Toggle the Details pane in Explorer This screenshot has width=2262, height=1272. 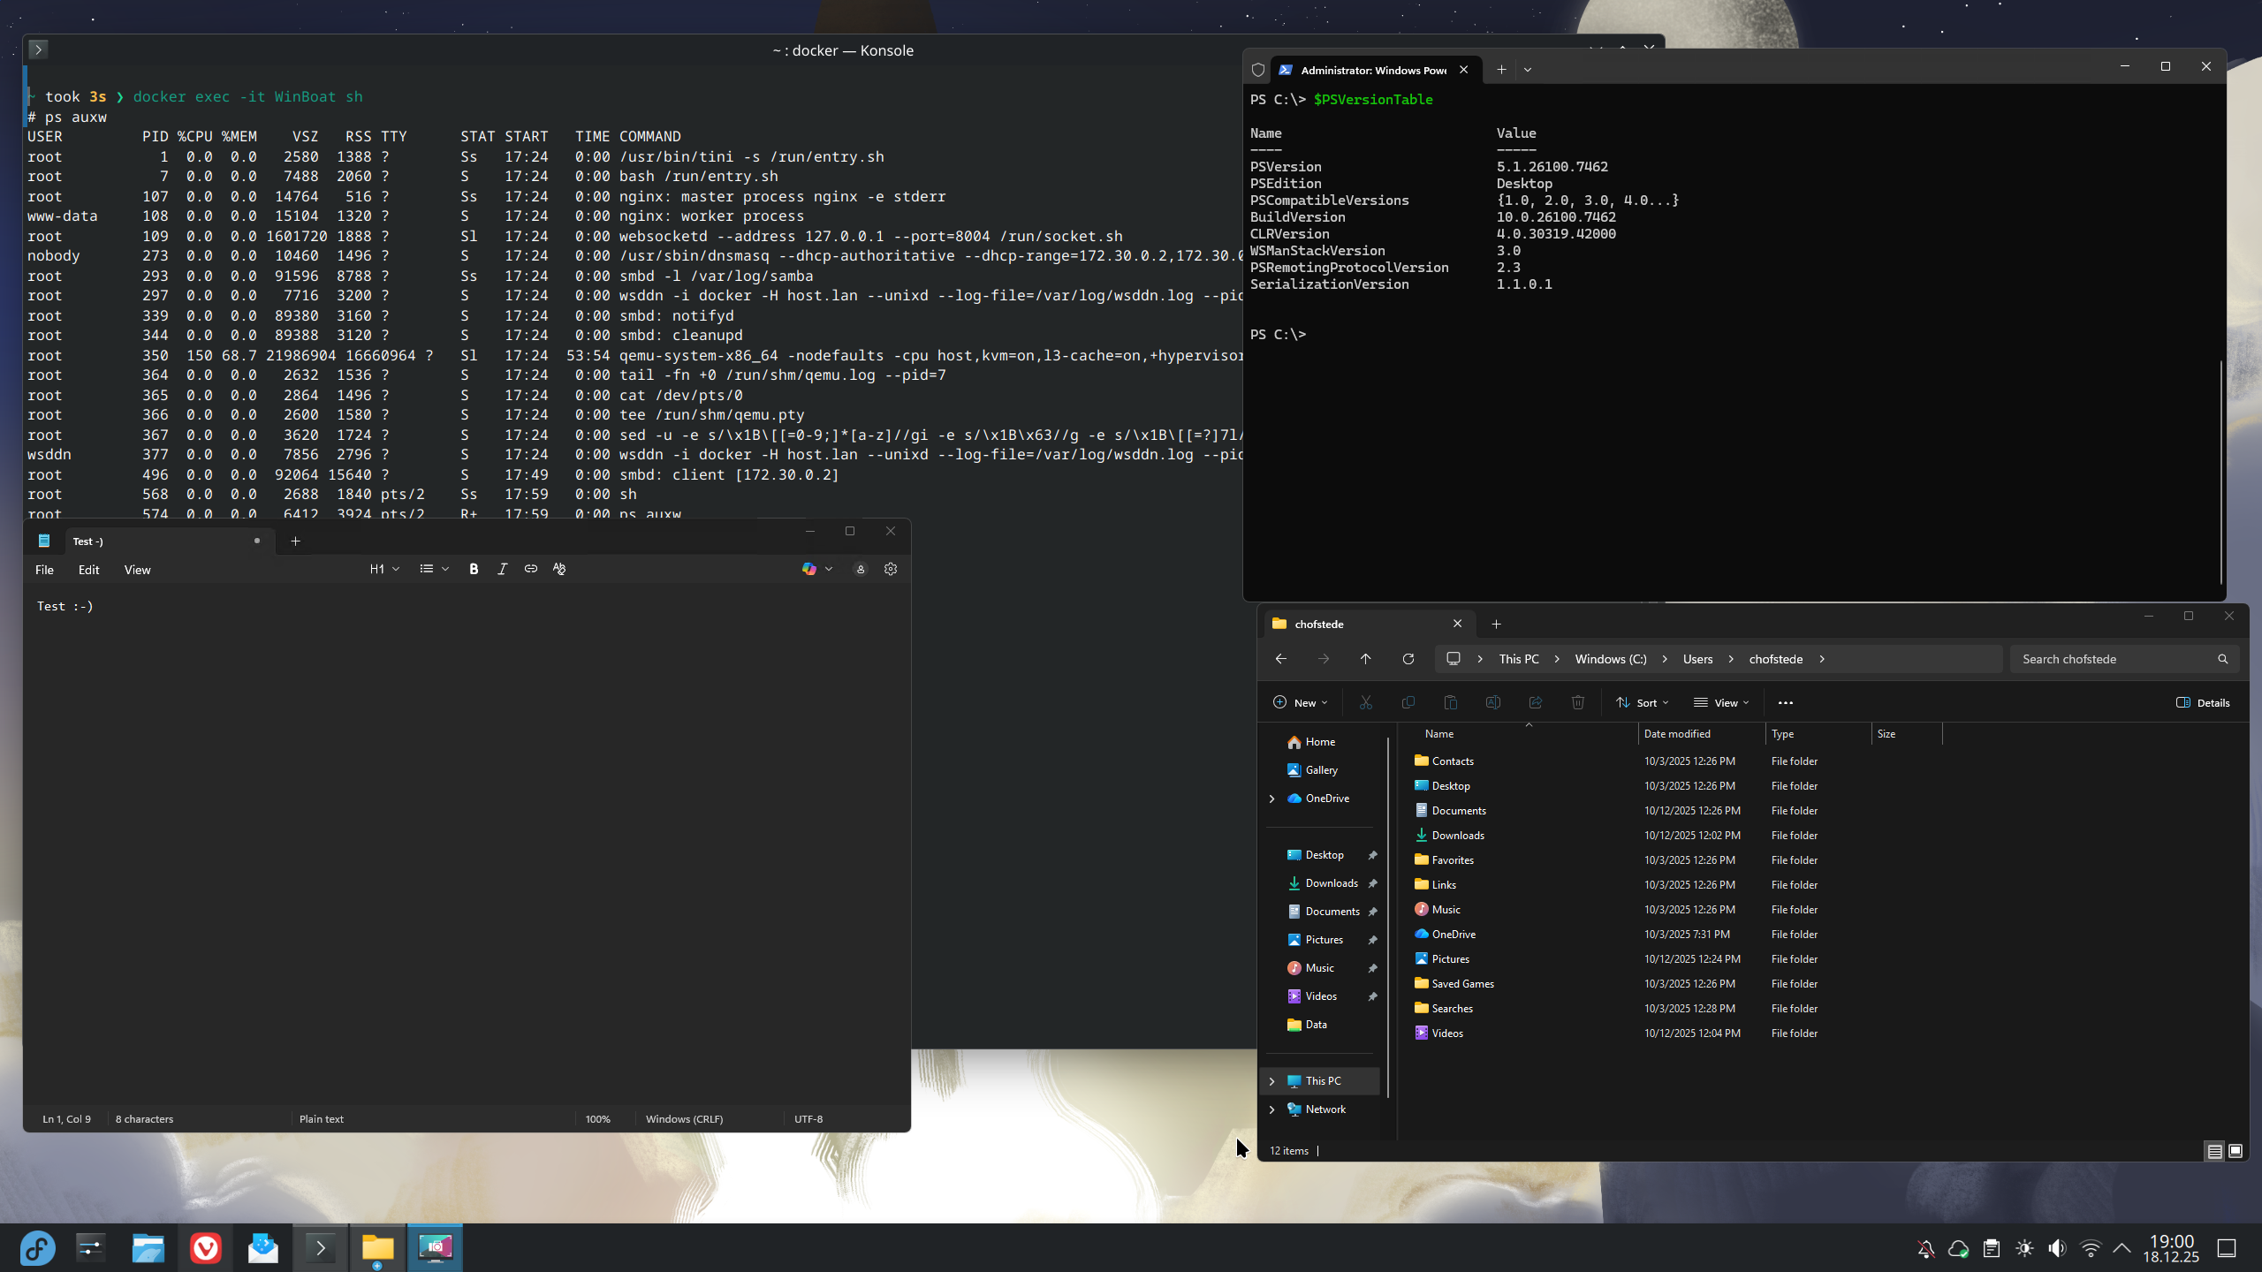tap(2203, 703)
